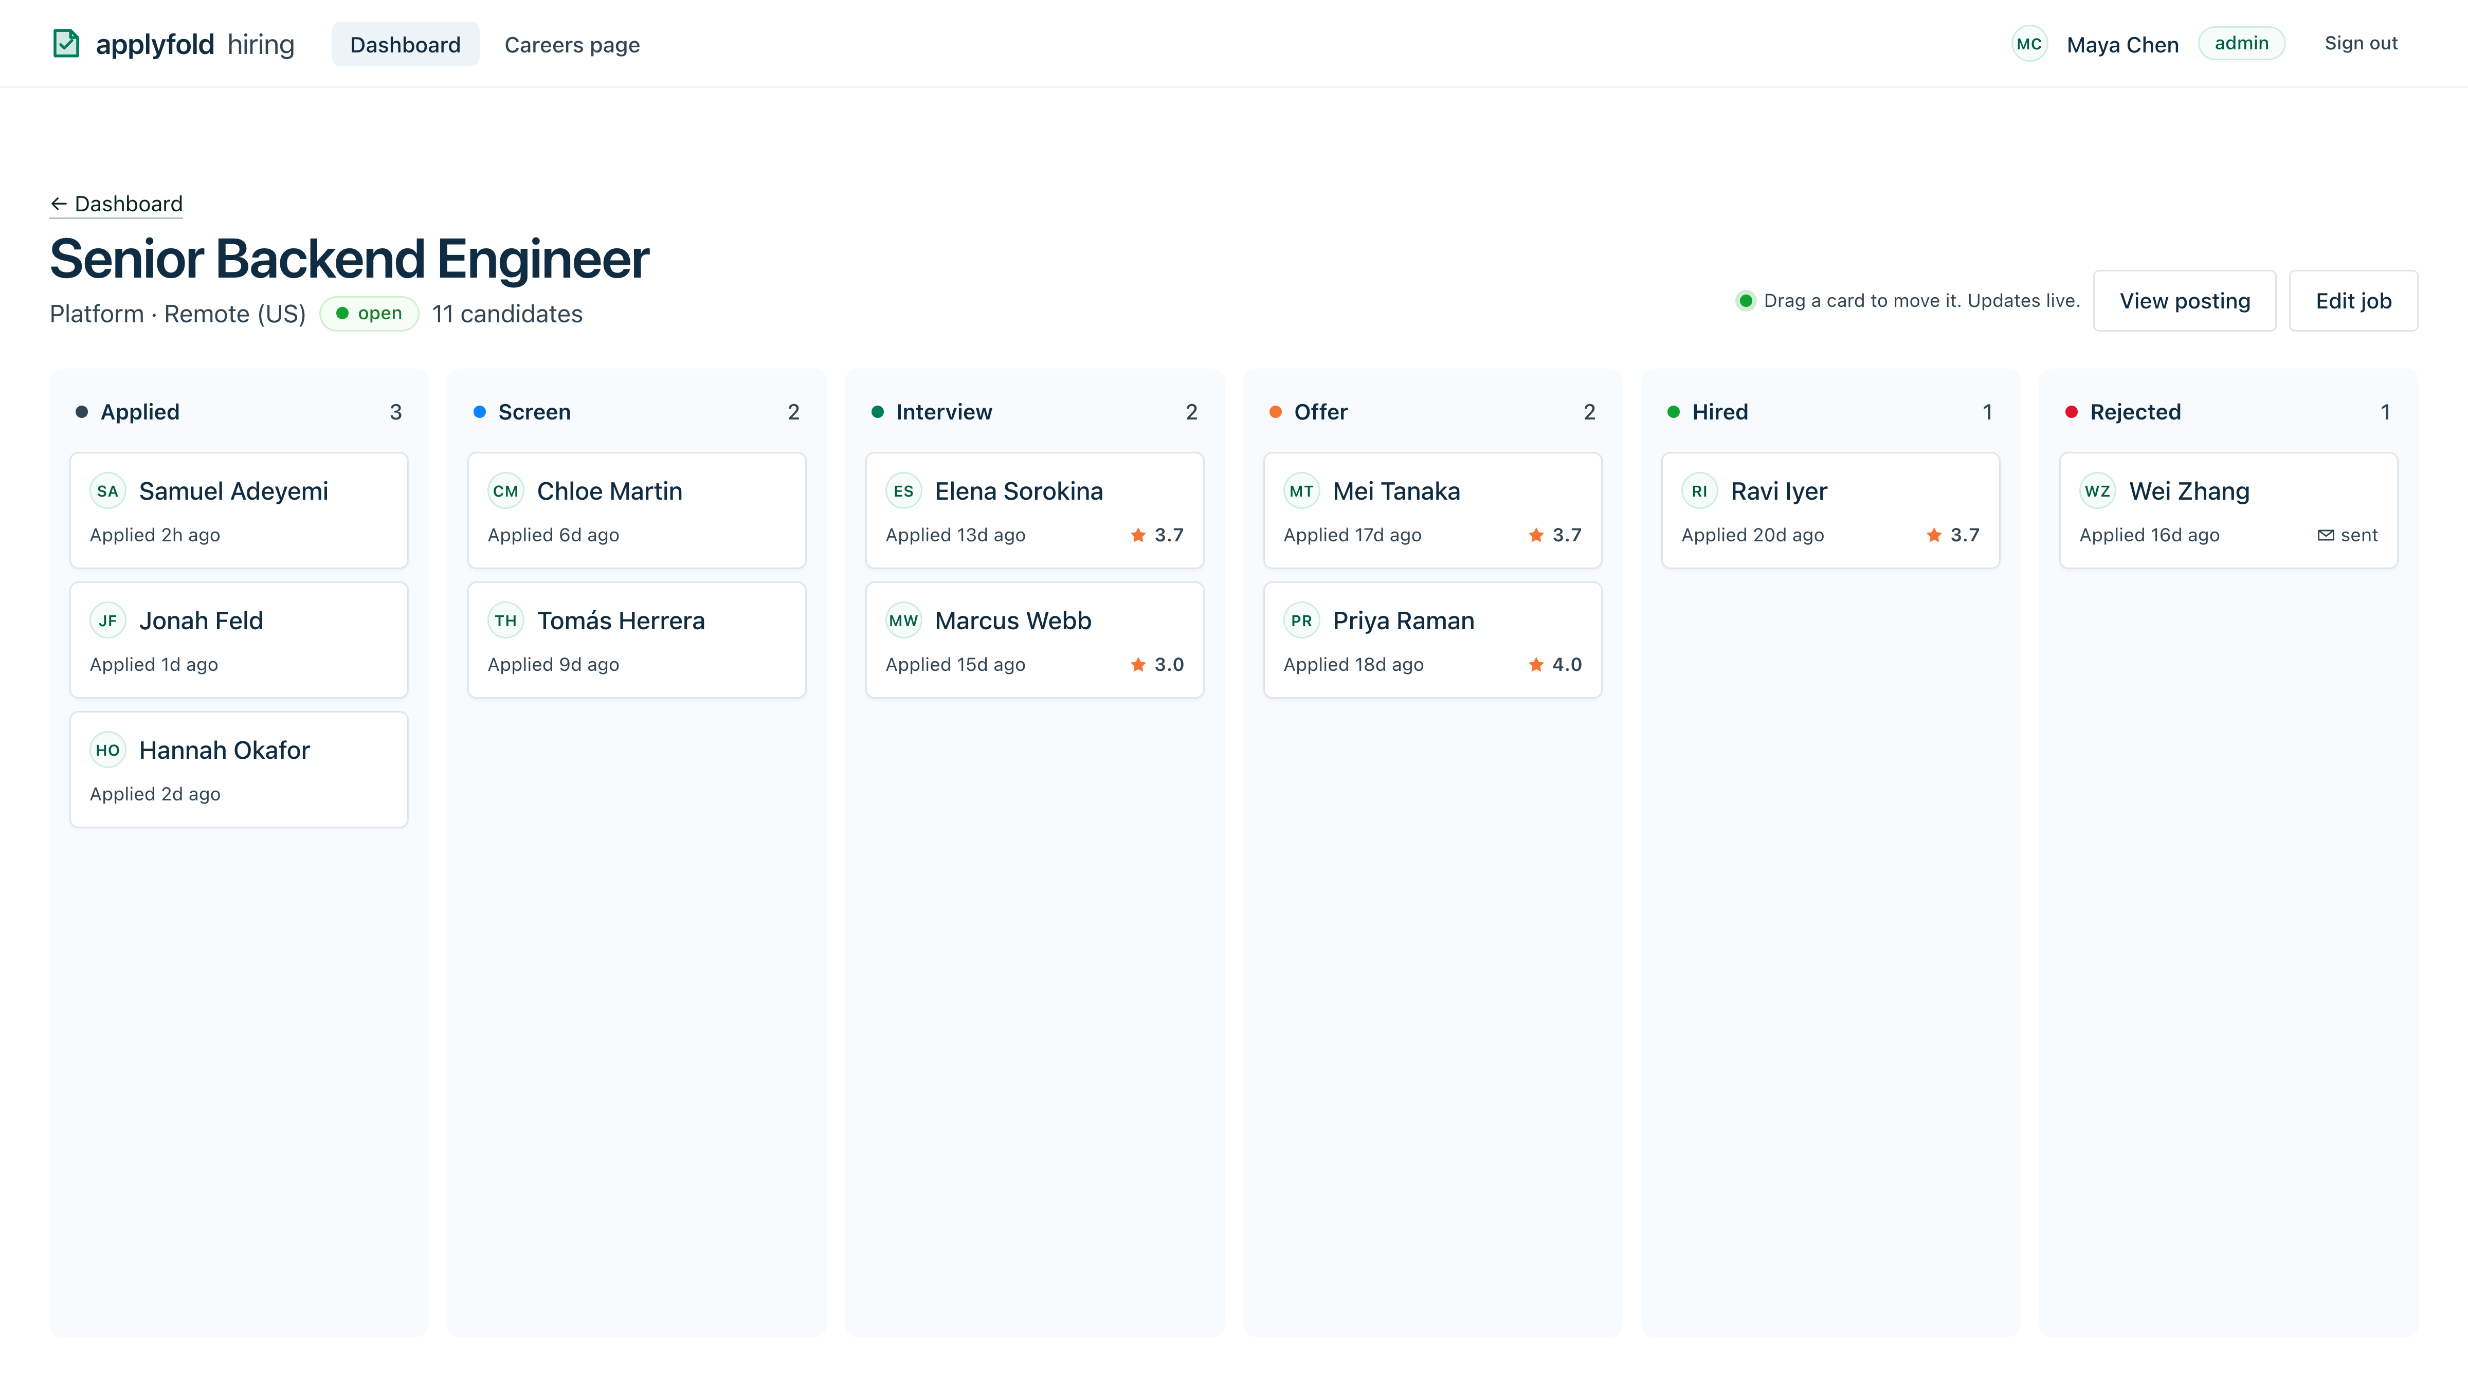2468x1388 pixels.
Task: Click the green live-updates indicator dot
Action: click(x=1746, y=301)
